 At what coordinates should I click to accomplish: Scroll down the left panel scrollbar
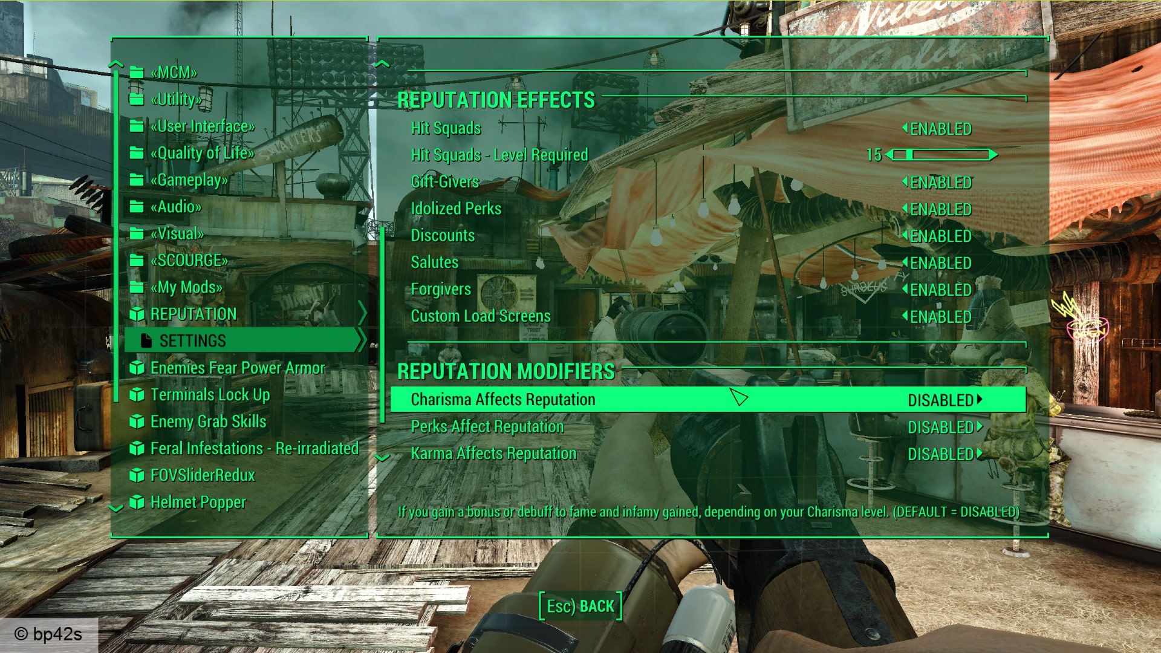tap(118, 501)
